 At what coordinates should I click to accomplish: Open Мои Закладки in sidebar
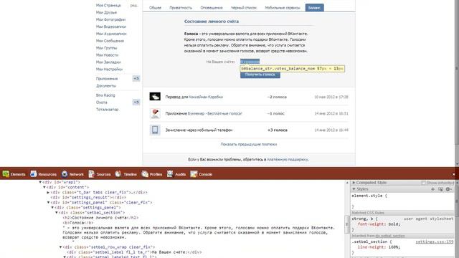(x=108, y=62)
